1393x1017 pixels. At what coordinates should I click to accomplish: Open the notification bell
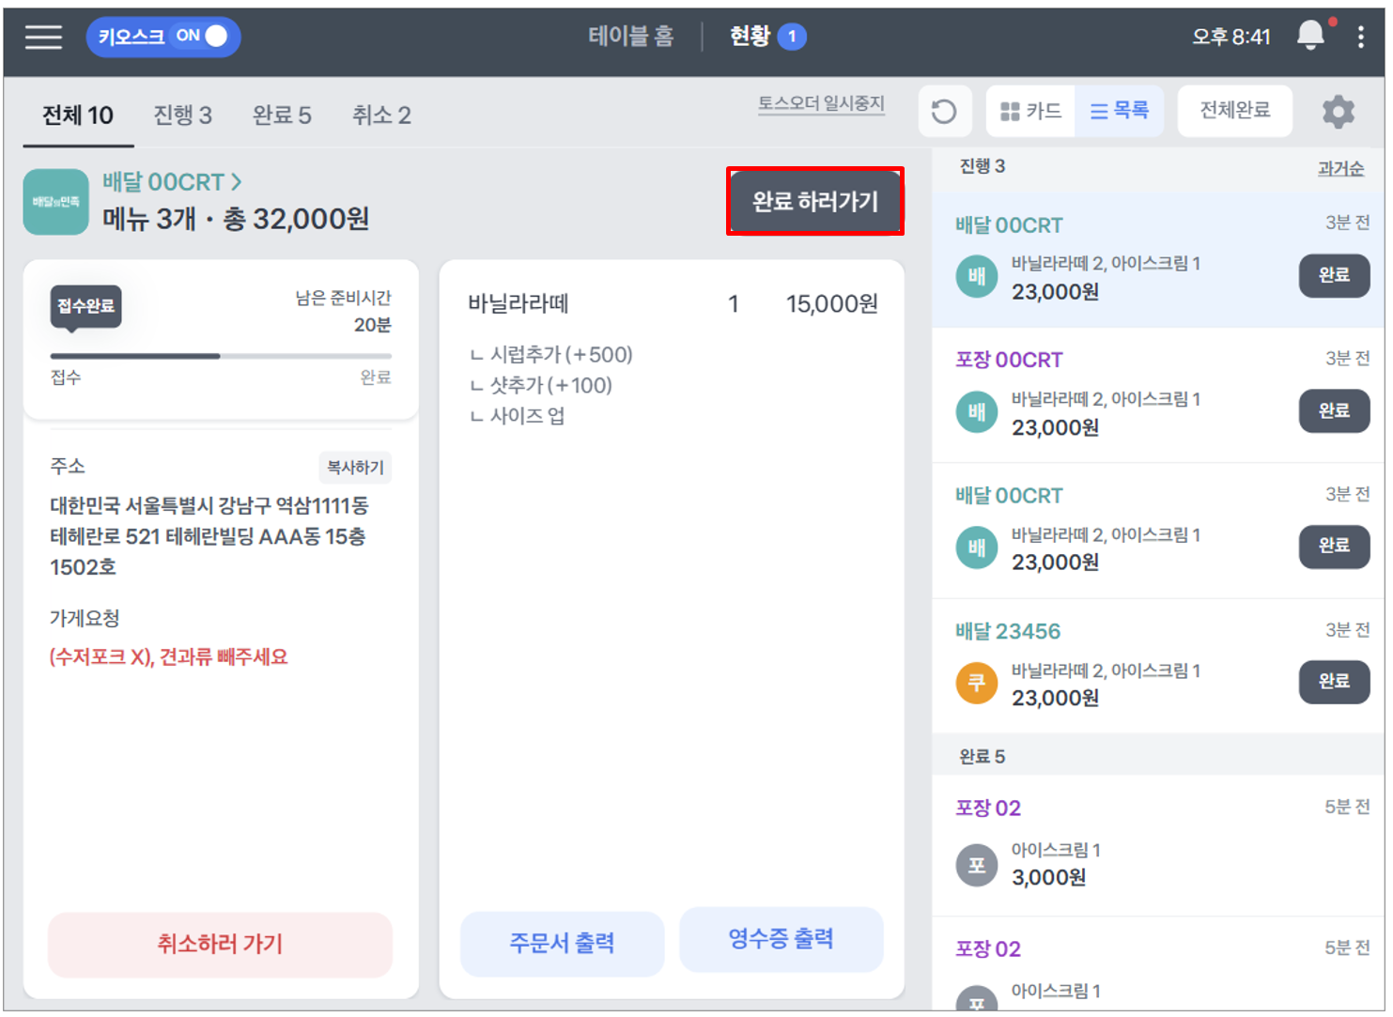pos(1311,36)
